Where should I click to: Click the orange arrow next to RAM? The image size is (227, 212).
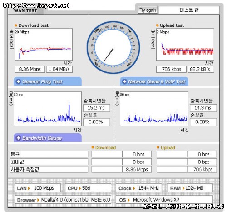183,188
